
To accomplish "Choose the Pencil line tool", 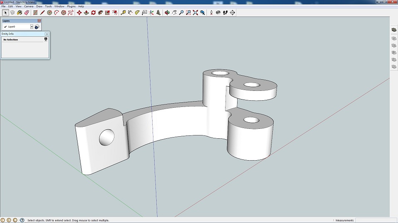I will (x=42, y=12).
